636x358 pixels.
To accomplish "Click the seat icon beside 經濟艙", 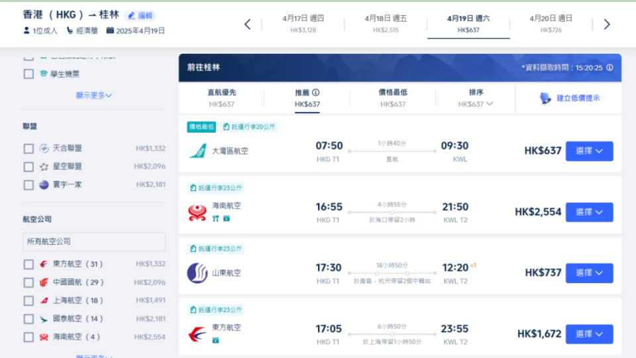I will coord(70,30).
